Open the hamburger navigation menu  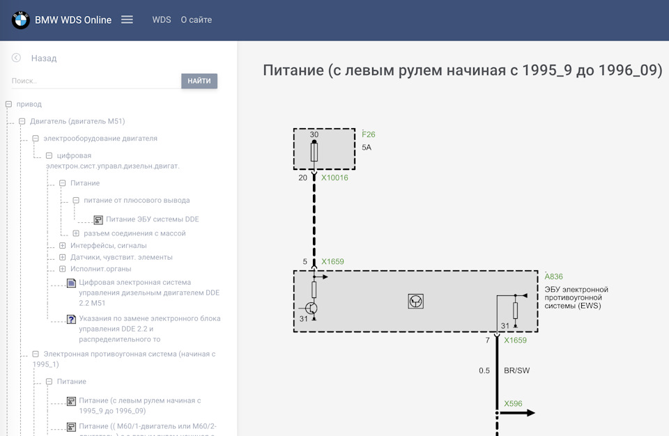pyautogui.click(x=127, y=20)
